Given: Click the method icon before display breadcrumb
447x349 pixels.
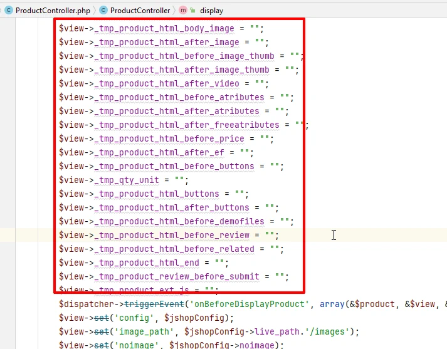Looking at the screenshot, I should (x=183, y=10).
